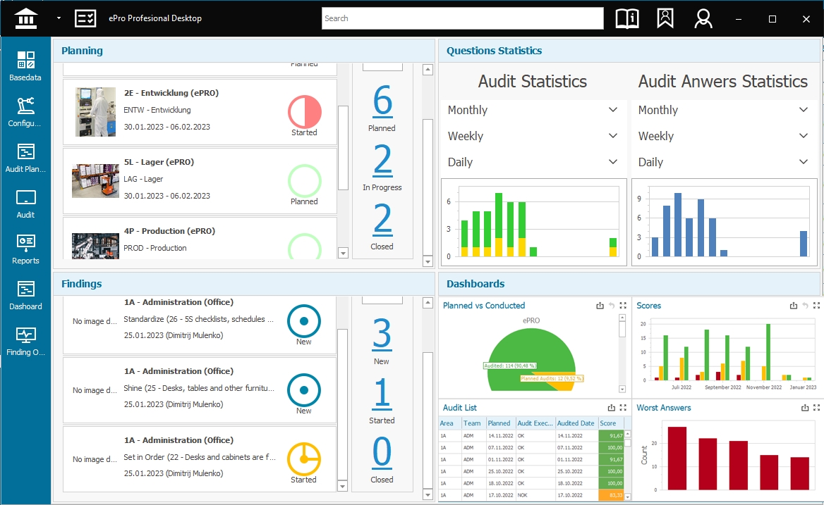Click the Started status circle for 2E Entwicklung
The image size is (824, 505).
tap(305, 113)
